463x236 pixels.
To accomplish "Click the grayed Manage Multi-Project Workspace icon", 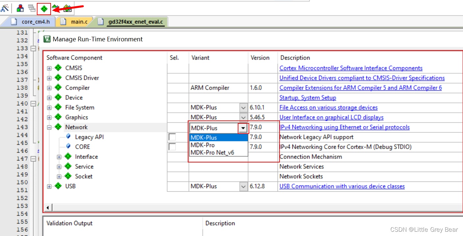I will [x=32, y=8].
